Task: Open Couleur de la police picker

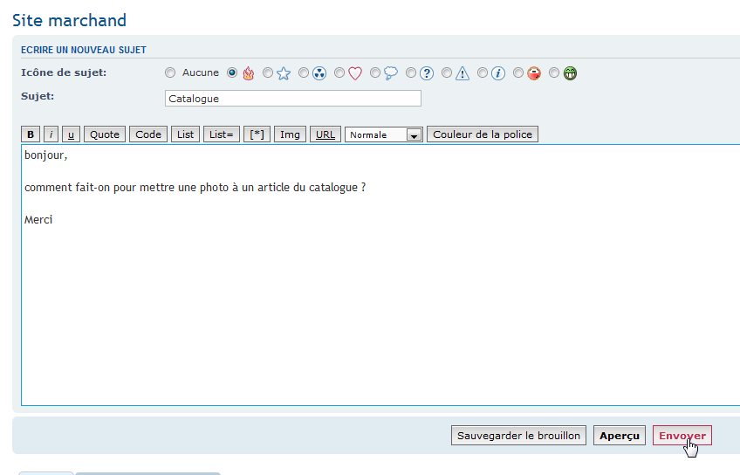Action: (x=483, y=134)
